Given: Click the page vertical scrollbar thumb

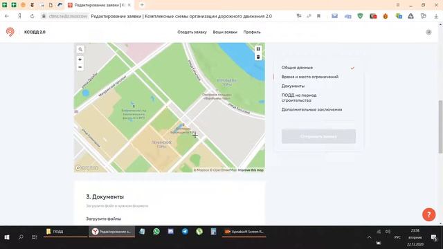Looking at the screenshot, I should click(440, 127).
